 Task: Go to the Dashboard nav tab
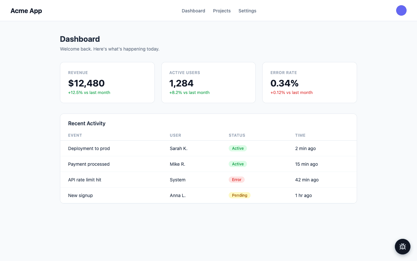pos(193,11)
